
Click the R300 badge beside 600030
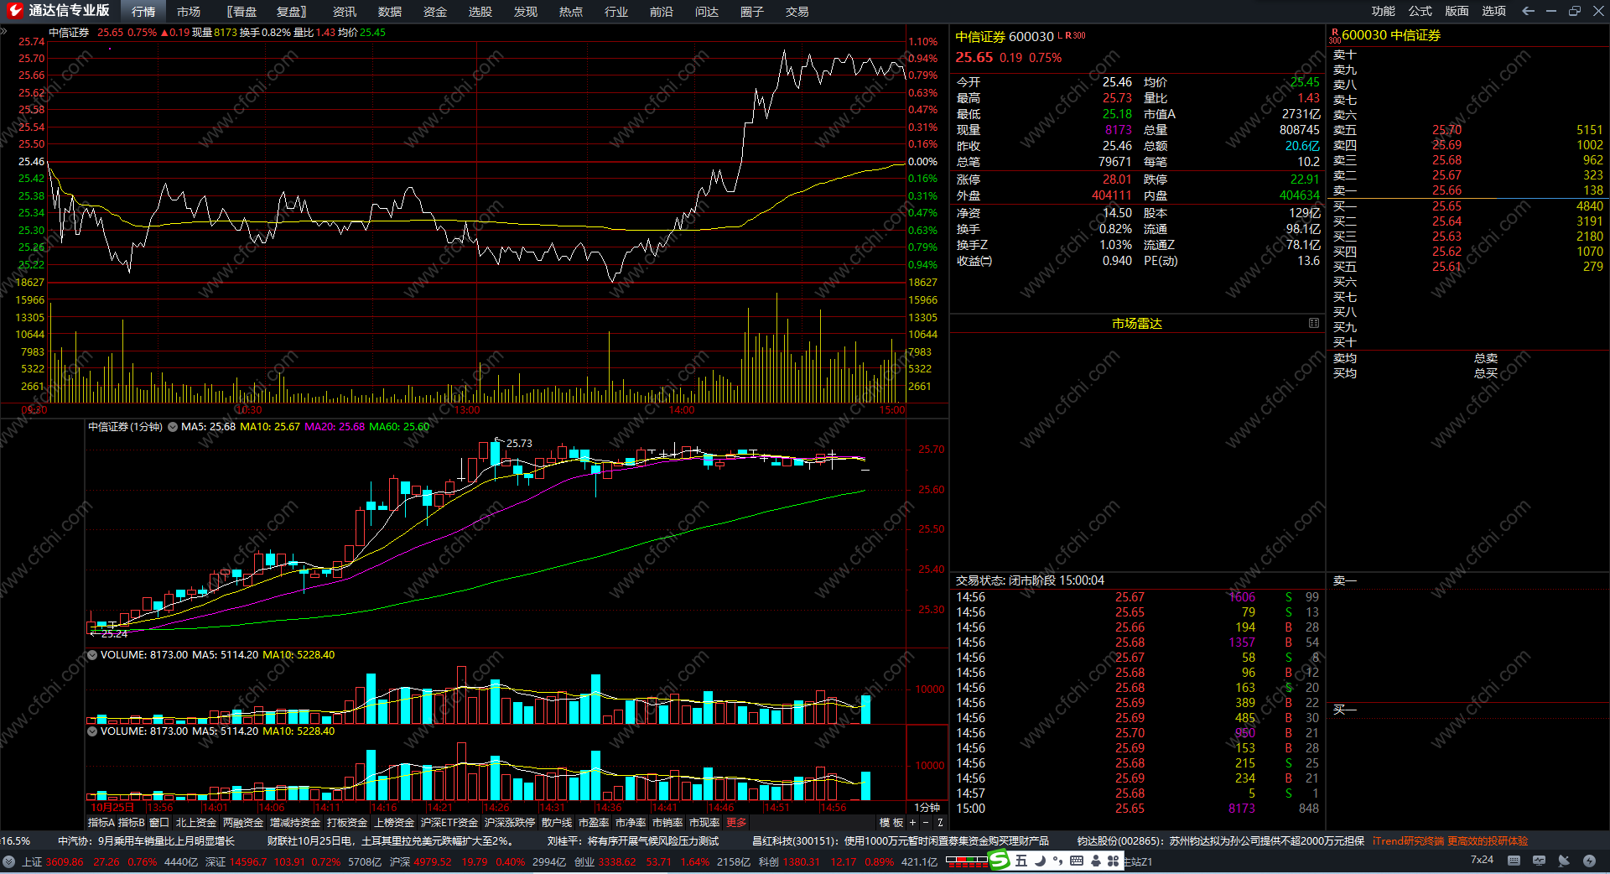(1334, 35)
